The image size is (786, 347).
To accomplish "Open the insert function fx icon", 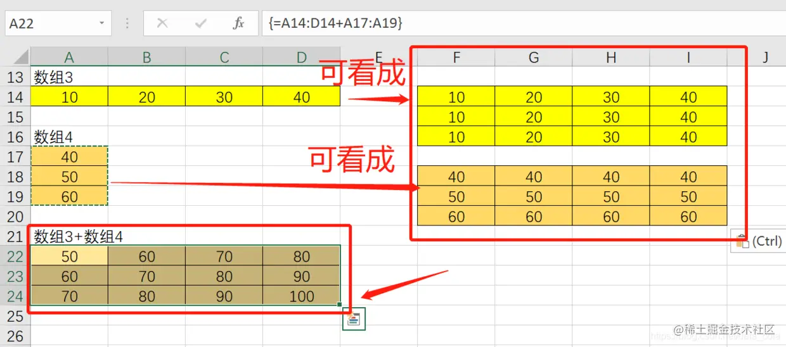I will pyautogui.click(x=238, y=23).
